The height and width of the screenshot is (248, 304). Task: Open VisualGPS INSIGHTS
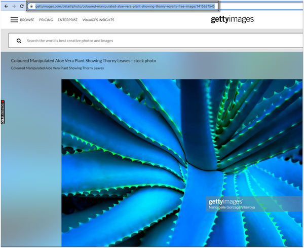[x=98, y=20]
